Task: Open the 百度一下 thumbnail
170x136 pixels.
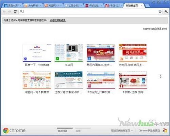Action: [37, 53]
